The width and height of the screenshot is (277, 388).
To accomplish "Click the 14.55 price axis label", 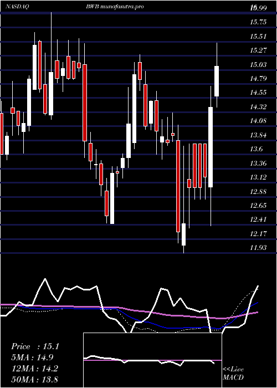I will (258, 93).
